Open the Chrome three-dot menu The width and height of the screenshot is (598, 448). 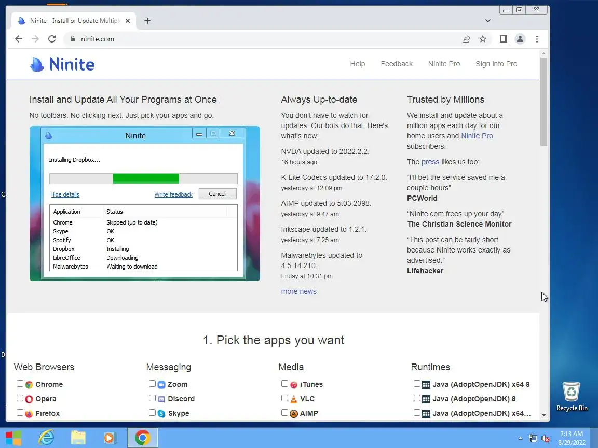coord(537,39)
